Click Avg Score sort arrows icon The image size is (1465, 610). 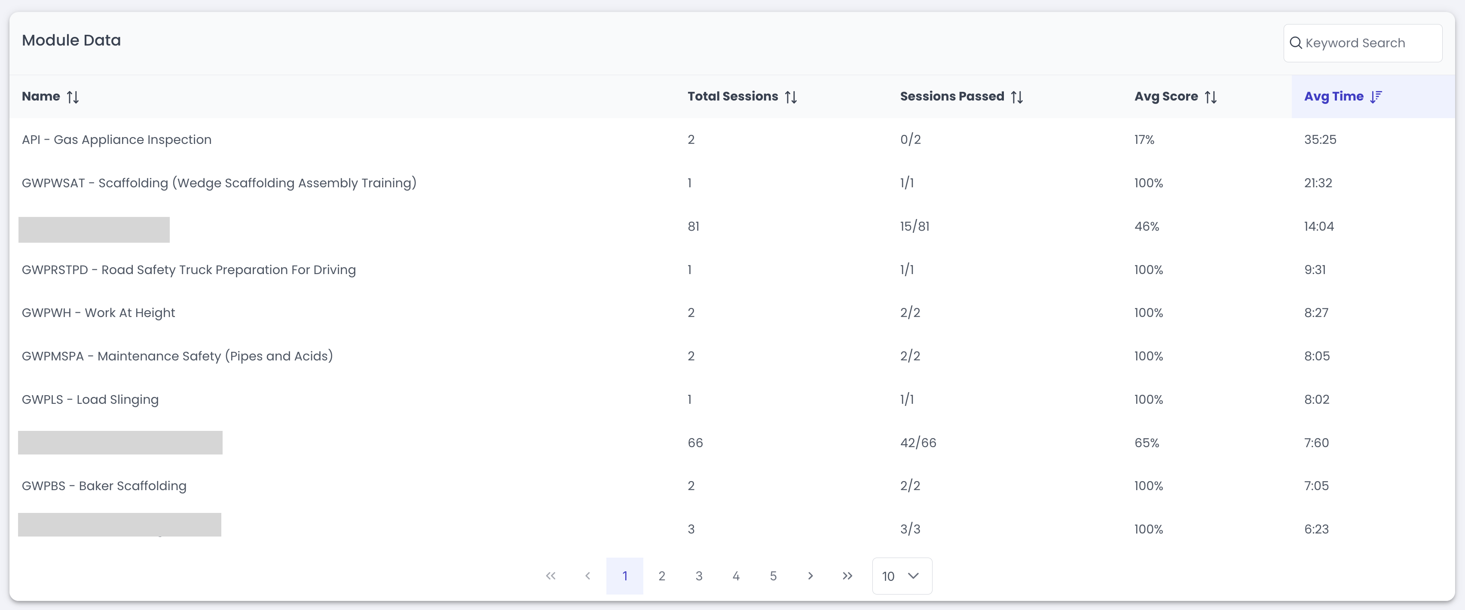(1210, 97)
